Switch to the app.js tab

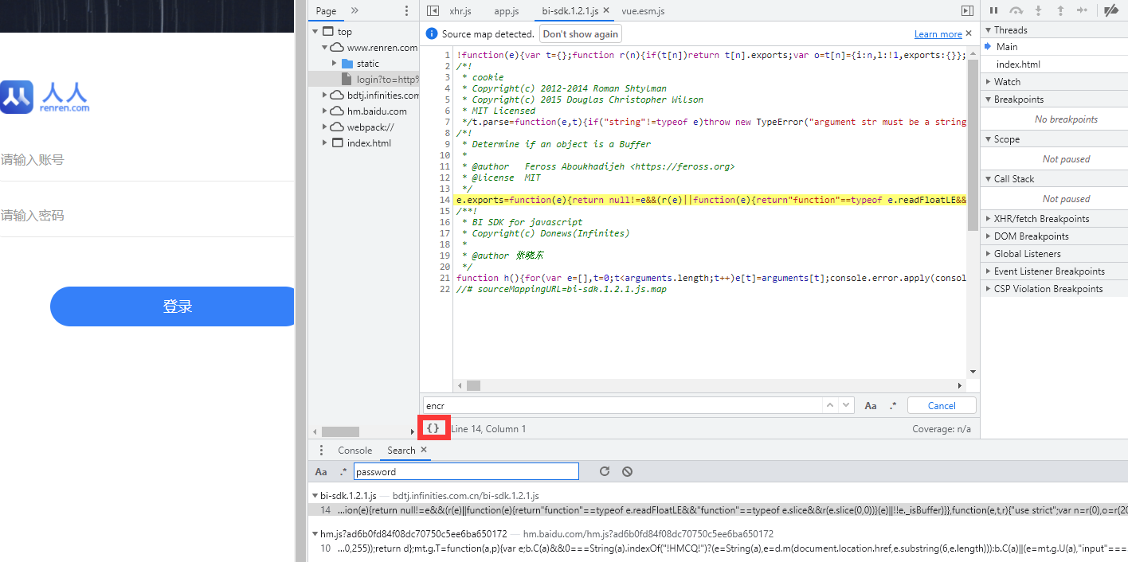coord(507,11)
